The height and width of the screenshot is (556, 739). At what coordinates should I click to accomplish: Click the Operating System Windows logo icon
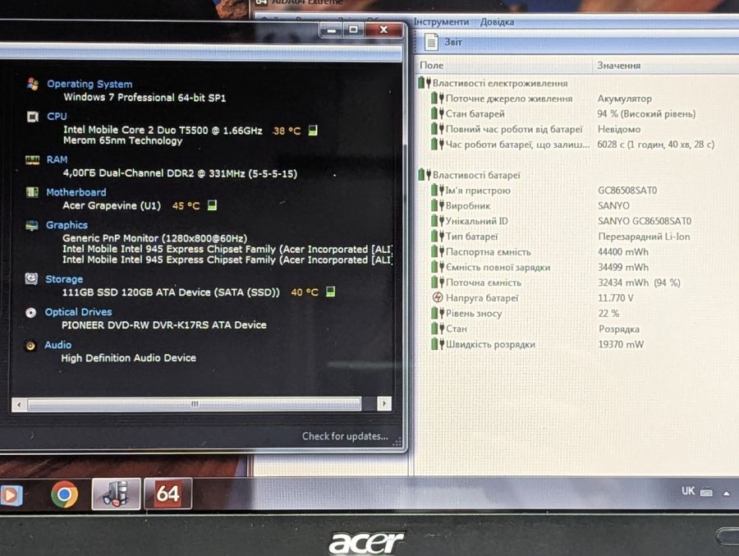(33, 84)
